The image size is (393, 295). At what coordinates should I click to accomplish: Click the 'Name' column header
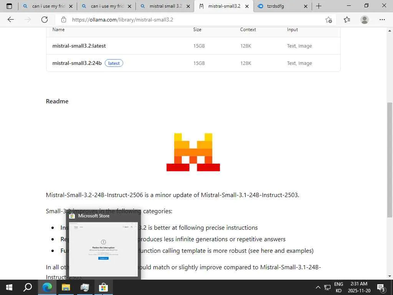click(58, 30)
